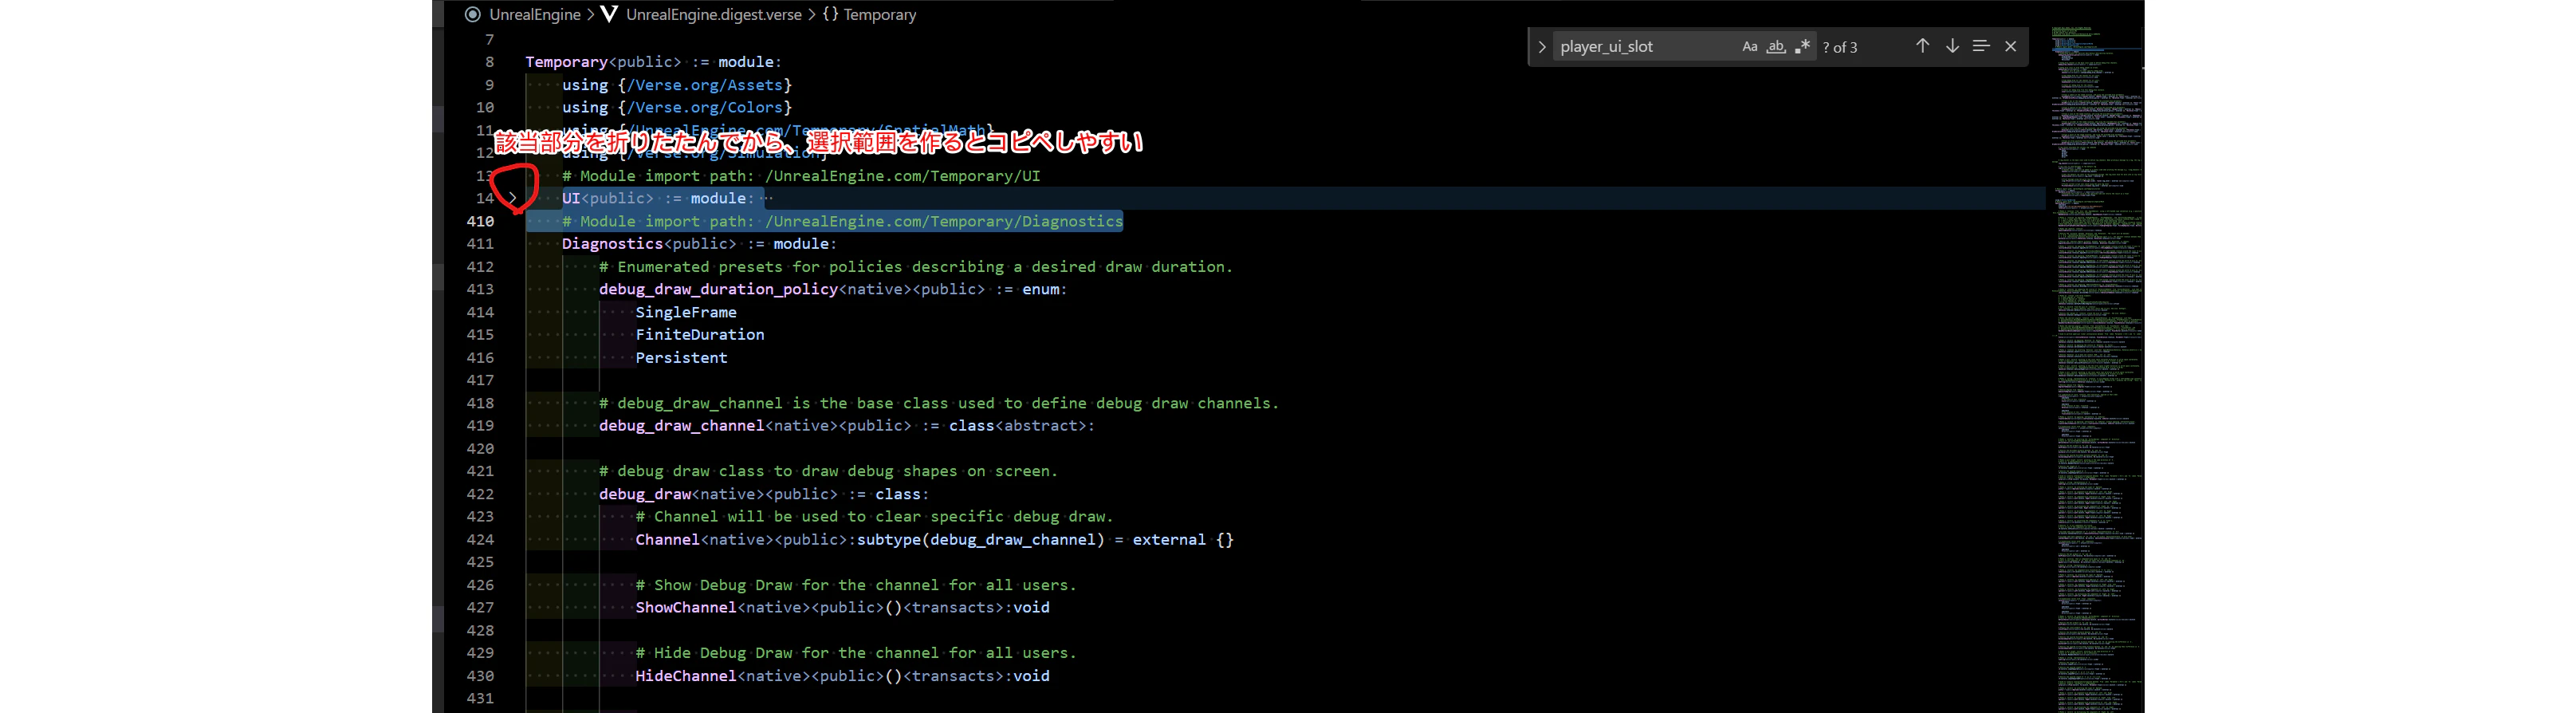Viewport: 2576px width, 713px height.
Task: Click line number 410 in gutter
Action: [480, 221]
